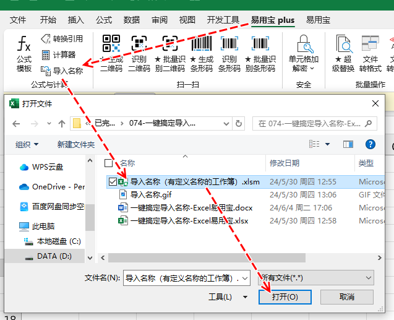
Task: Select OneDrive - Per in navigation pane
Action: pyautogui.click(x=52, y=187)
